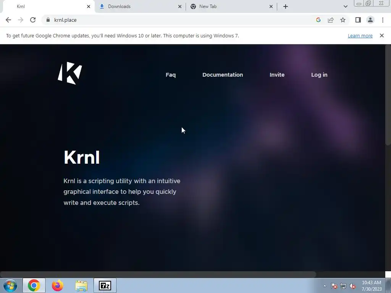Click the horizontal page scrollbar

[x=158, y=275]
